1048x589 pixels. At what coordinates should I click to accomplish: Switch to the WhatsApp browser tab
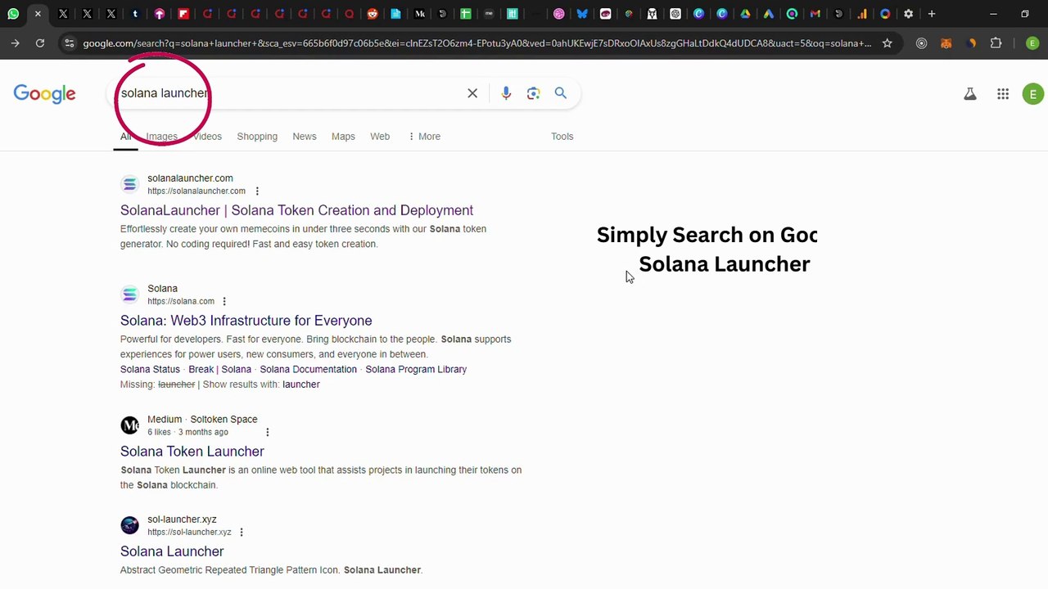click(x=13, y=14)
